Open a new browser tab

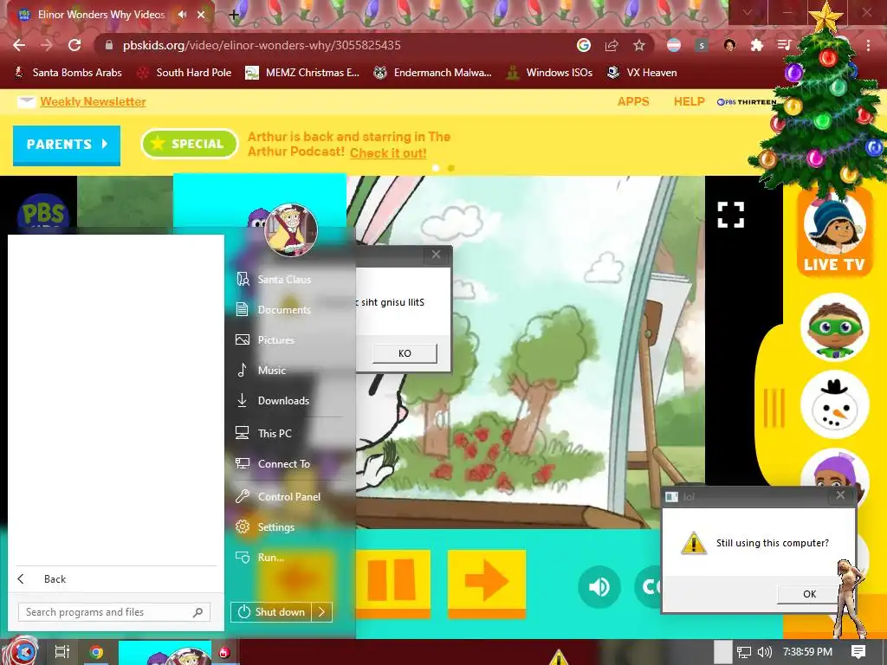(234, 16)
